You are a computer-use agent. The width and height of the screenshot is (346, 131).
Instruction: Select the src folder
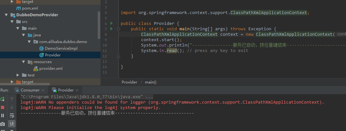[25, 22]
